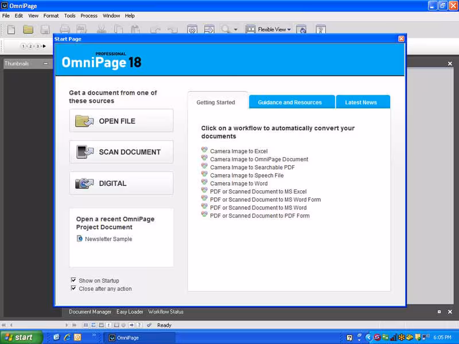Screen dimensions: 459x344
Task: Run PDF or Scanned Document to PDF Form
Action: (x=260, y=216)
